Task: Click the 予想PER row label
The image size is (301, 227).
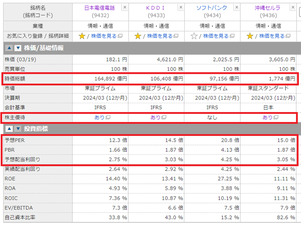Action: click(15, 140)
